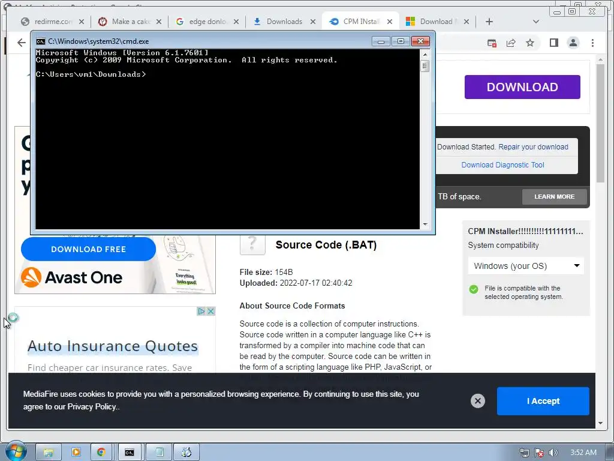
Task: Click DOWNLOAD FREE on the Avast ad
Action: coord(89,249)
